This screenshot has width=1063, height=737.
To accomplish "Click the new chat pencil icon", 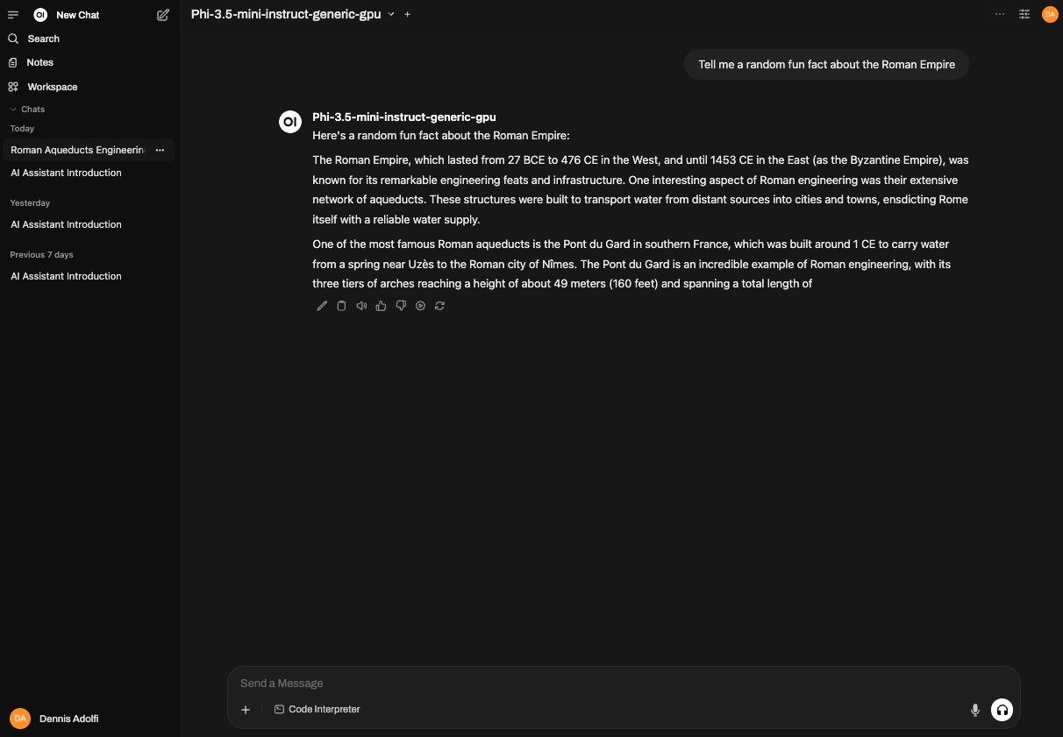I will [x=163, y=15].
